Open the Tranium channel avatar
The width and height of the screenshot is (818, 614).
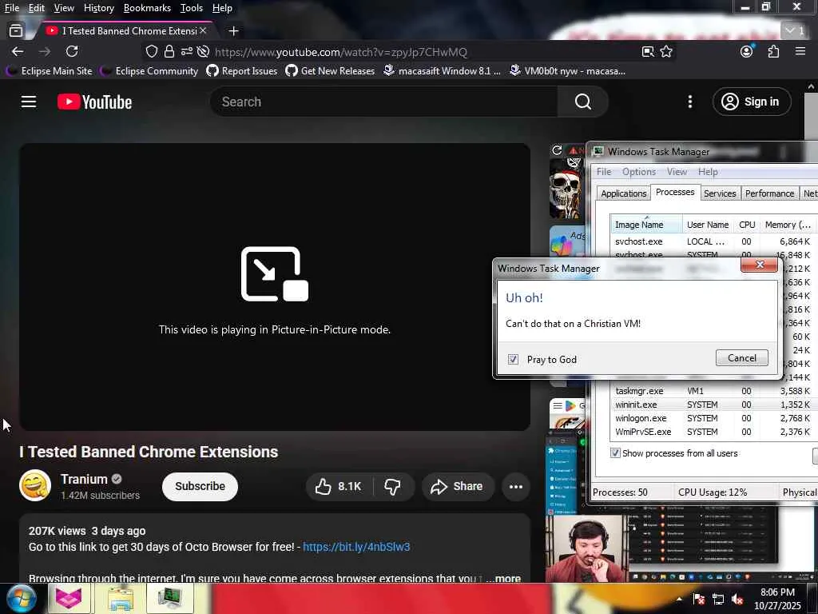click(x=35, y=485)
